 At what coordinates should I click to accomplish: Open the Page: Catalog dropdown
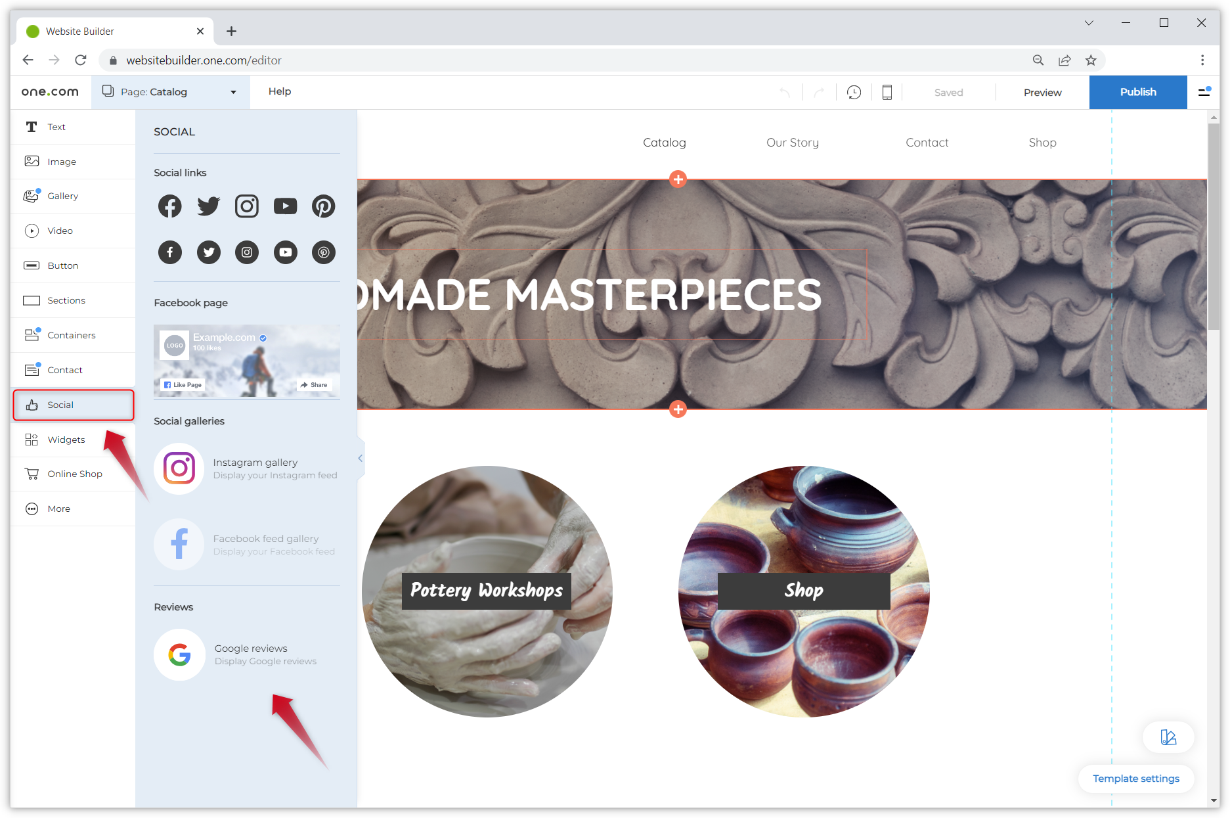(x=169, y=91)
